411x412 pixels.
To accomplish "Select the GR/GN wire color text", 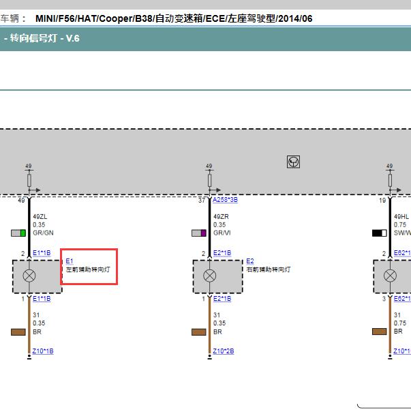I will point(43,233).
